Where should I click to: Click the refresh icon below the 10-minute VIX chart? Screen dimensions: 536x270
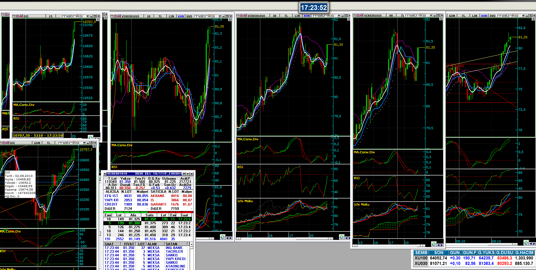click(x=223, y=237)
